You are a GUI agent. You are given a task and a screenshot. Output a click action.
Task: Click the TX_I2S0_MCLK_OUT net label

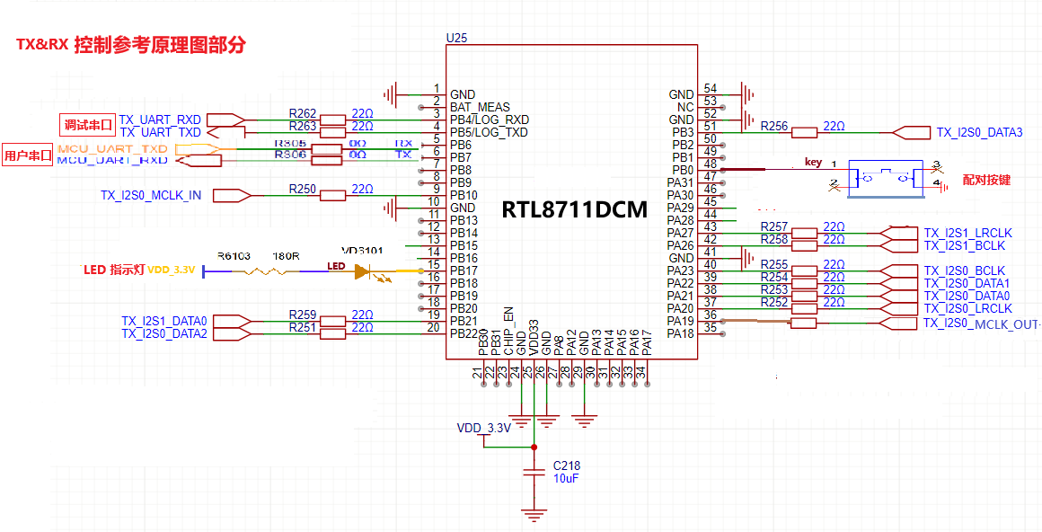(980, 324)
